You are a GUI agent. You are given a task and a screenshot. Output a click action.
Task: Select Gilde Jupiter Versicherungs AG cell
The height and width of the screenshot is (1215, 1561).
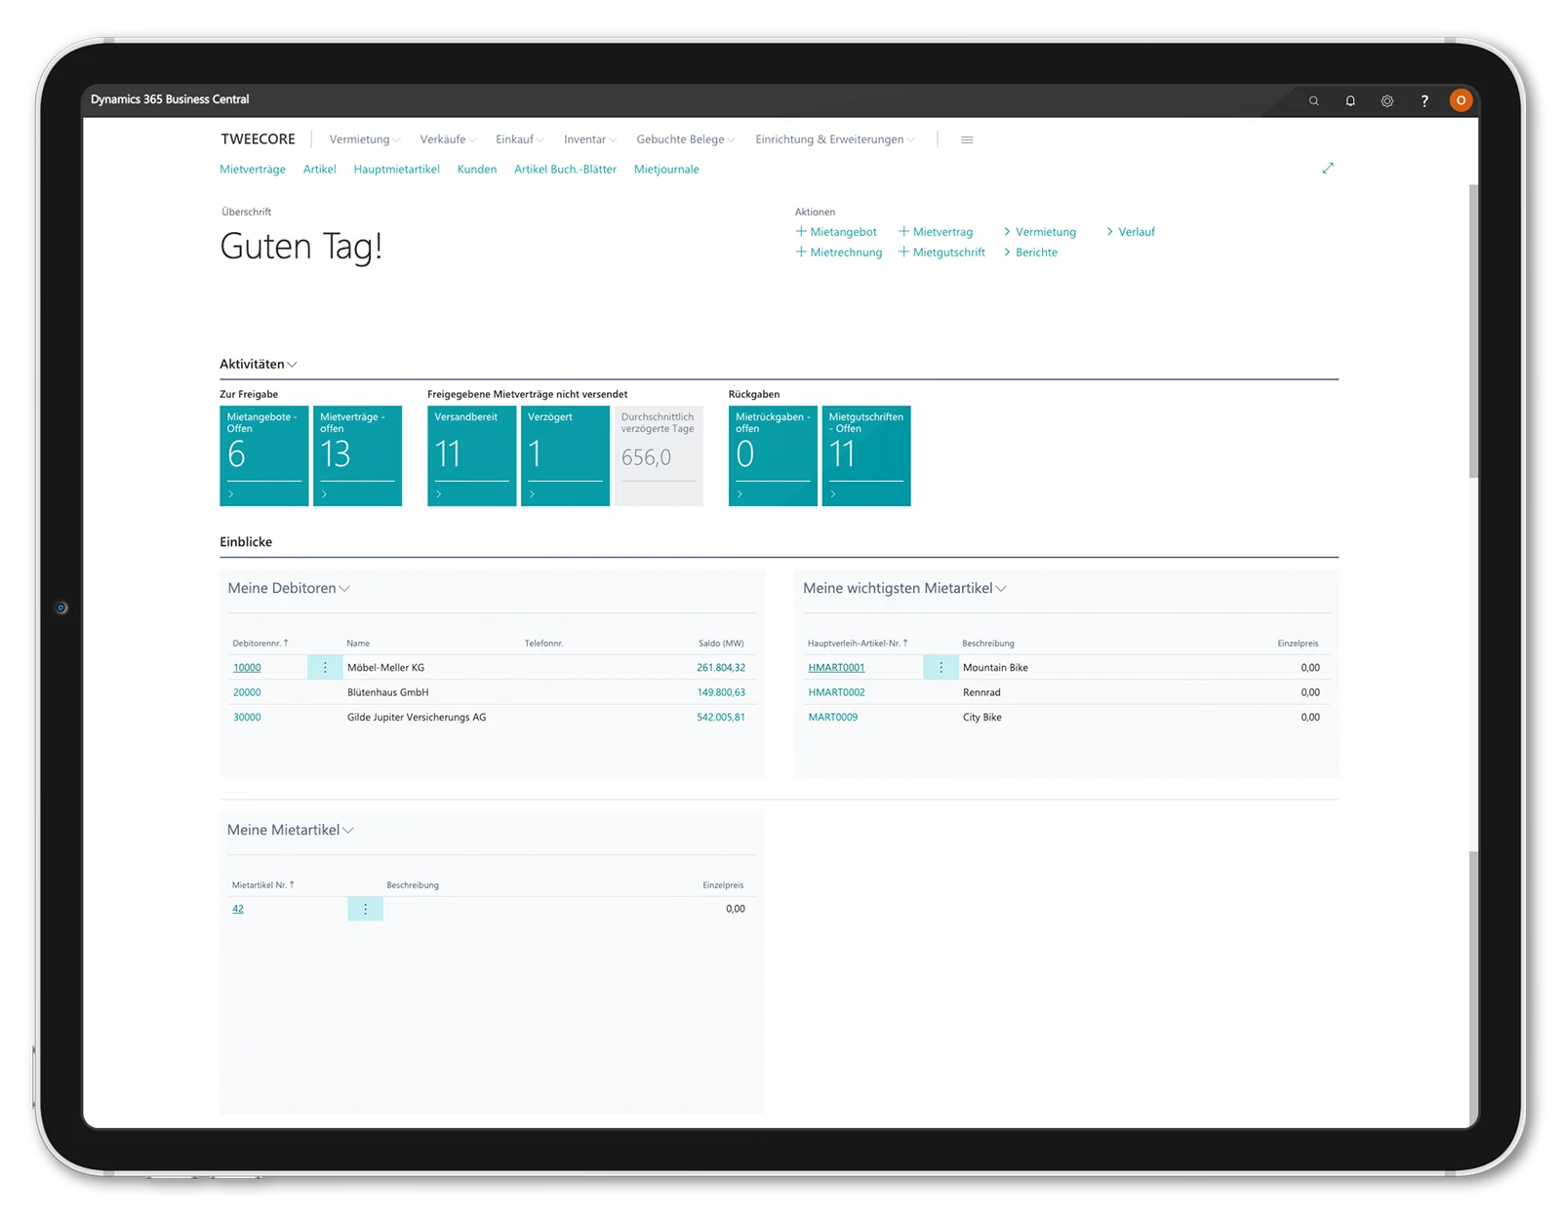[x=417, y=717]
